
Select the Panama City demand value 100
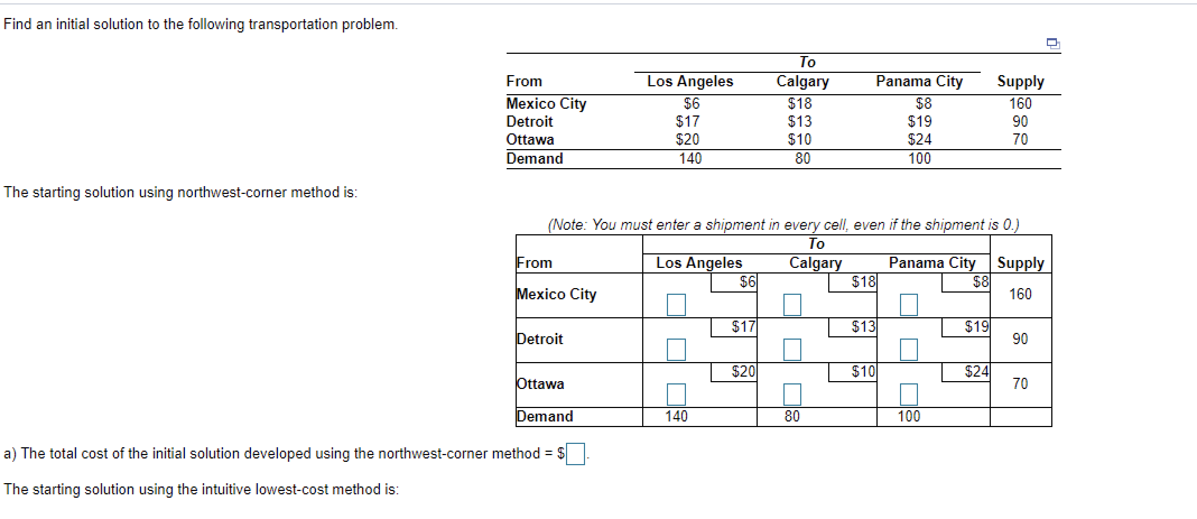(908, 416)
